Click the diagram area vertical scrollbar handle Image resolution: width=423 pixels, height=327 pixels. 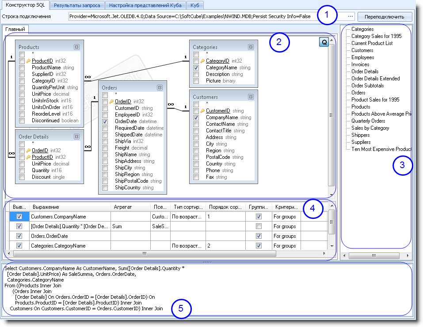tap(331, 116)
